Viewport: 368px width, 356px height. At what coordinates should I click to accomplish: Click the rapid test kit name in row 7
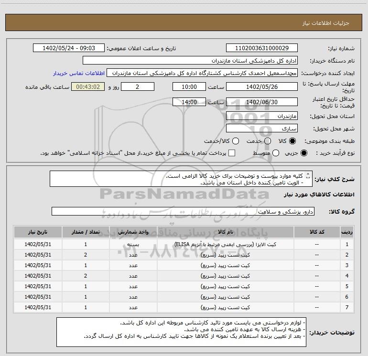tap(225, 307)
